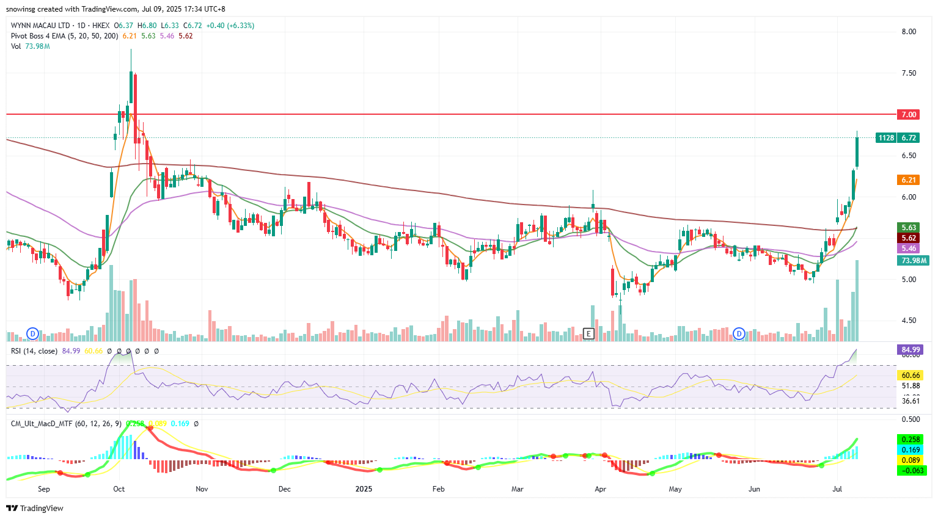Click the Mar label on the time axis
Image resolution: width=938 pixels, height=519 pixels.
tap(518, 489)
